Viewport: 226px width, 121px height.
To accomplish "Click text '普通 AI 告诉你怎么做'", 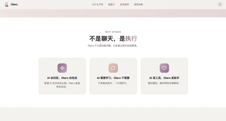I will tap(56, 83).
